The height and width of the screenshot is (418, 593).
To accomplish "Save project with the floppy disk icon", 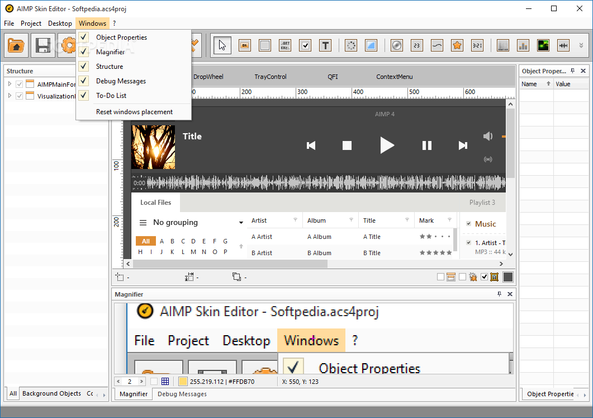I will (x=42, y=45).
